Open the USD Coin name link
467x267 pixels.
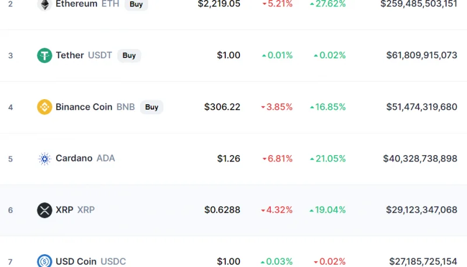[76, 261]
